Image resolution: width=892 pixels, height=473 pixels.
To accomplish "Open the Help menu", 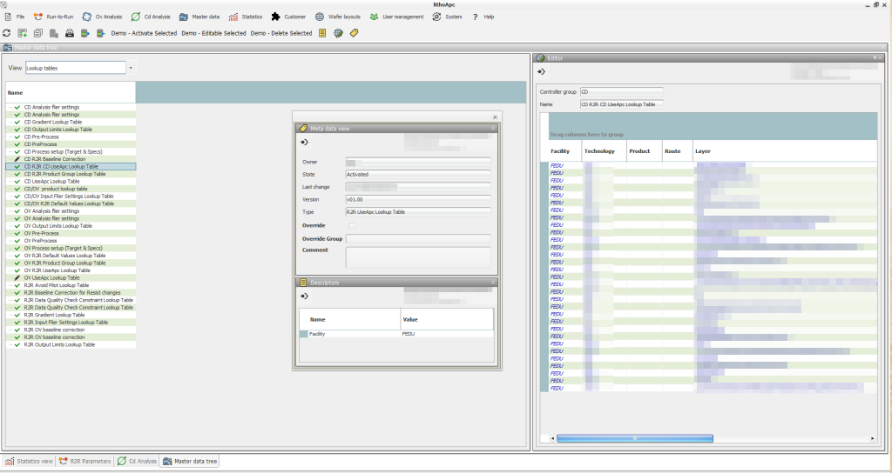I will click(483, 17).
